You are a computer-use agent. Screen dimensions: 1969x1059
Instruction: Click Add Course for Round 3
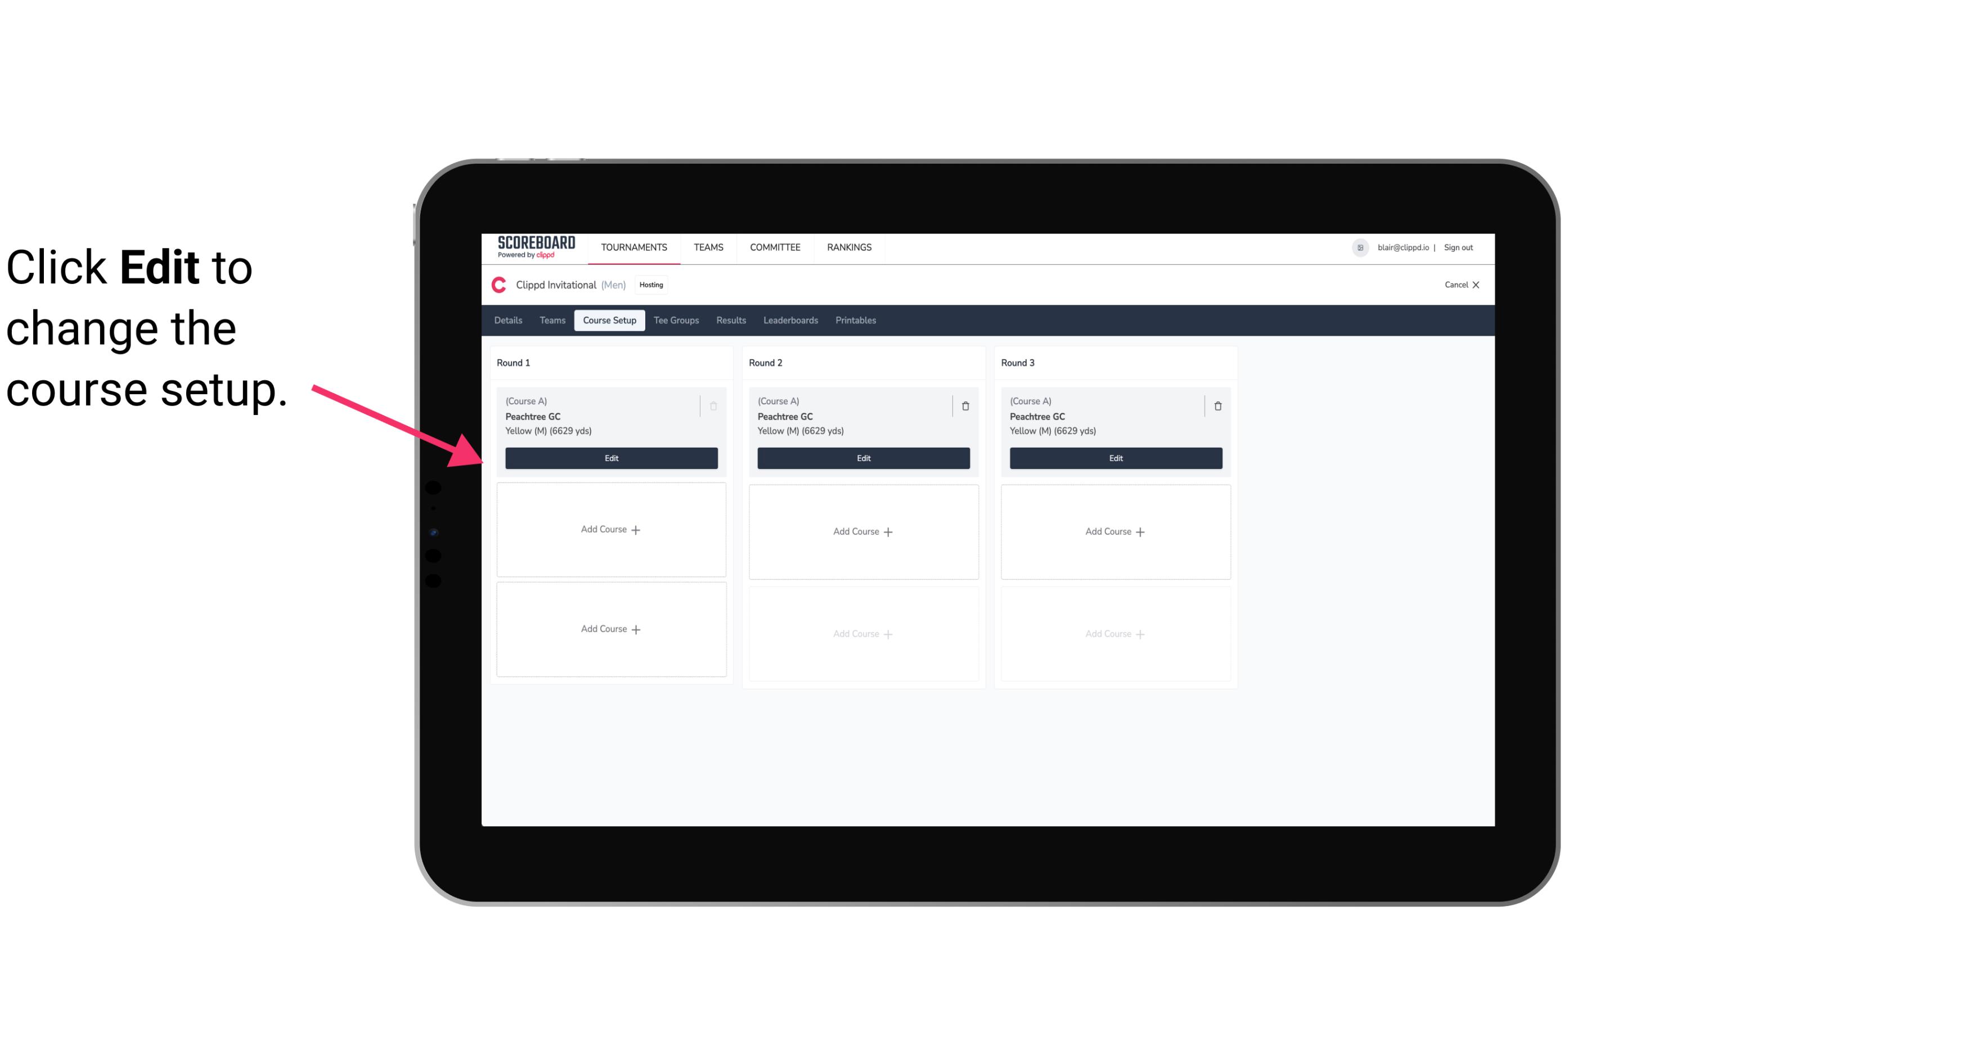point(1115,531)
